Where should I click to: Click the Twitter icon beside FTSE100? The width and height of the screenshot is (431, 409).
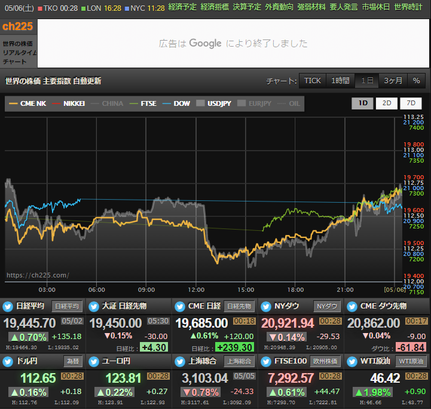[x=266, y=361]
